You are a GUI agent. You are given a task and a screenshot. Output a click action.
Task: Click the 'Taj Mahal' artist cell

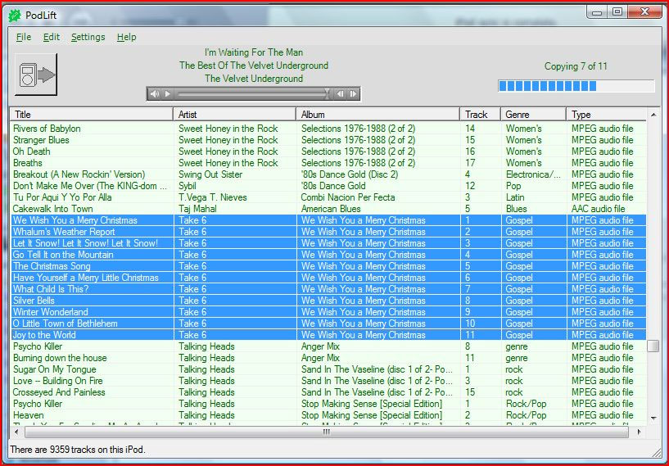(197, 209)
